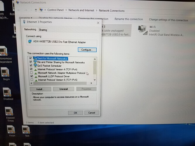Enable Internet Protocol Version 6 checkbox
The image size is (195, 146).
32,79
